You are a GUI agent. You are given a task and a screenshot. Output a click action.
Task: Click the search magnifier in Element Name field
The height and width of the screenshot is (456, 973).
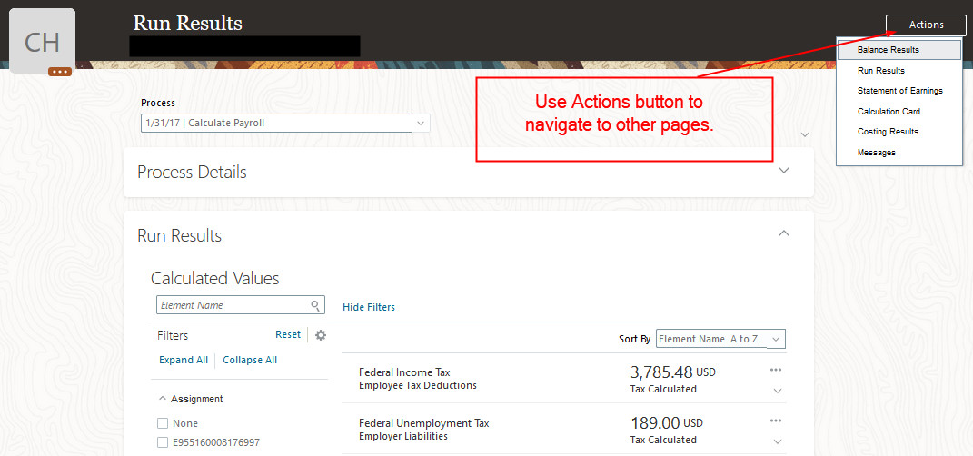pyautogui.click(x=315, y=306)
